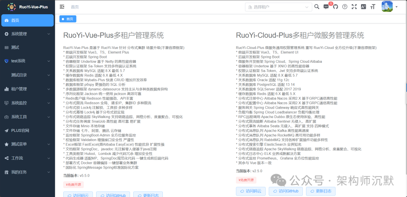The width and height of the screenshot is (407, 197).
Task: Open the 测试目录 sidebar item
Action: [x=28, y=75]
